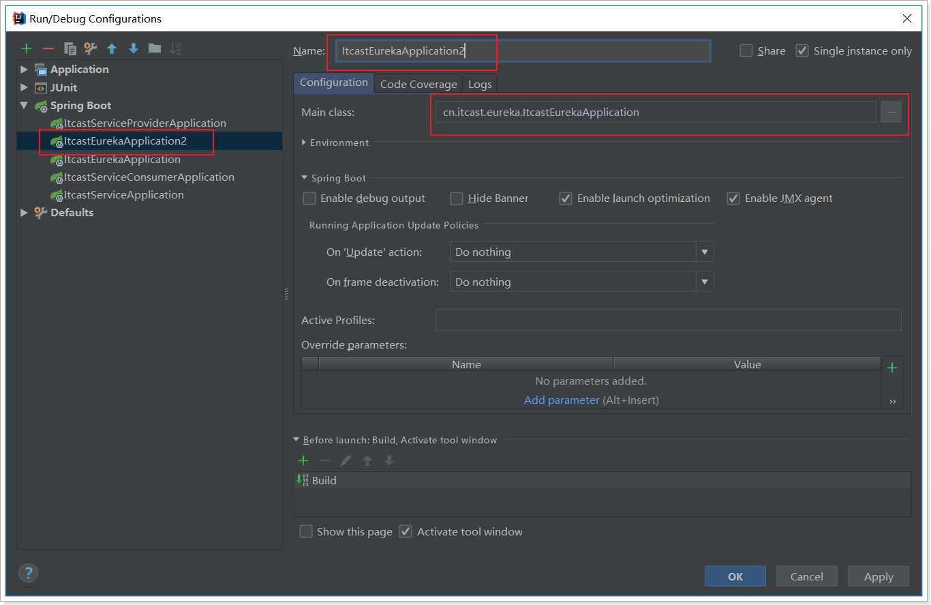Image resolution: width=931 pixels, height=605 pixels.
Task: Move configuration up in the list toolbar
Action: 112,48
